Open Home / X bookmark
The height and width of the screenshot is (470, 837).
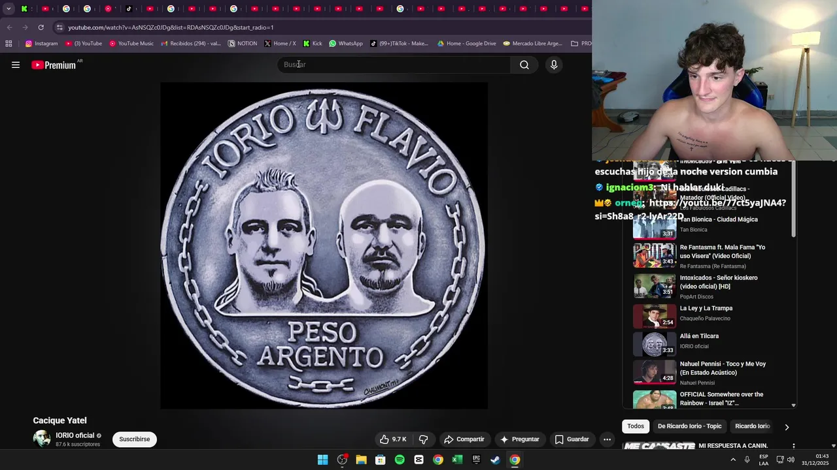[280, 44]
